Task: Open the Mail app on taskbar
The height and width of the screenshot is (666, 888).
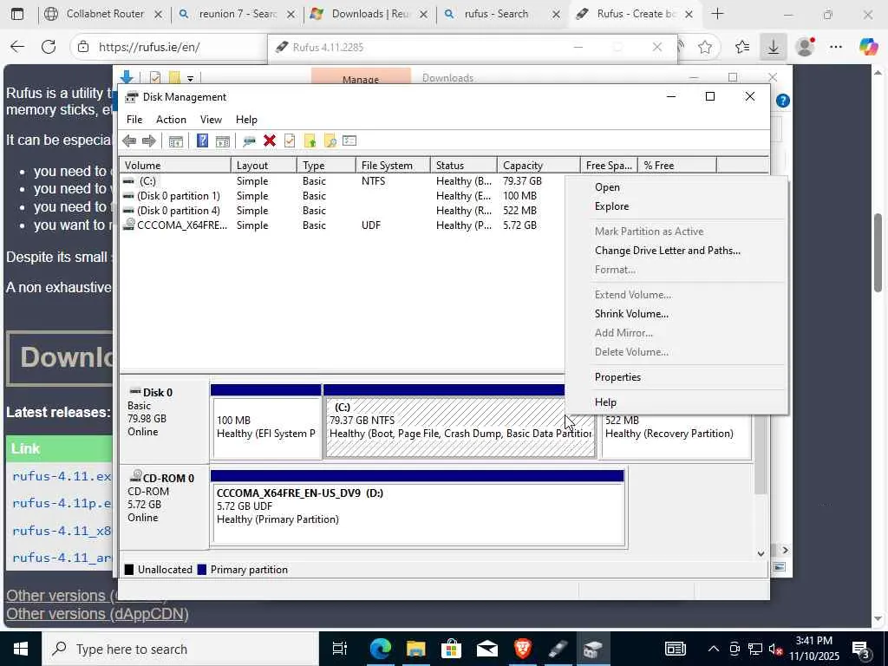Action: point(487,649)
